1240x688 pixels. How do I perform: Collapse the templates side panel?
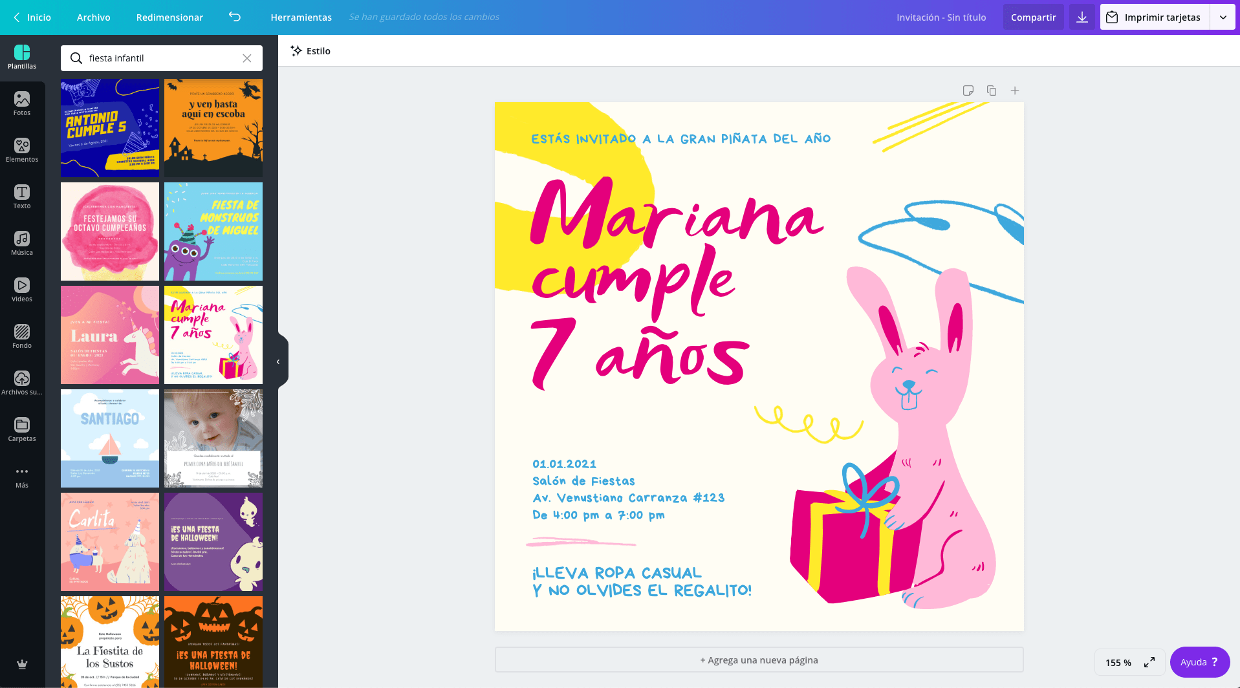click(278, 361)
